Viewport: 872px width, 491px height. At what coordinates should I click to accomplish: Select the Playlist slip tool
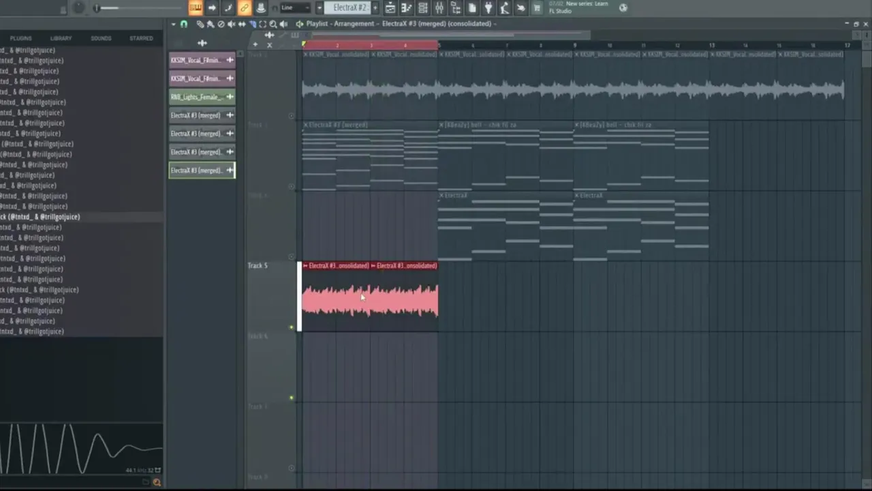(242, 24)
